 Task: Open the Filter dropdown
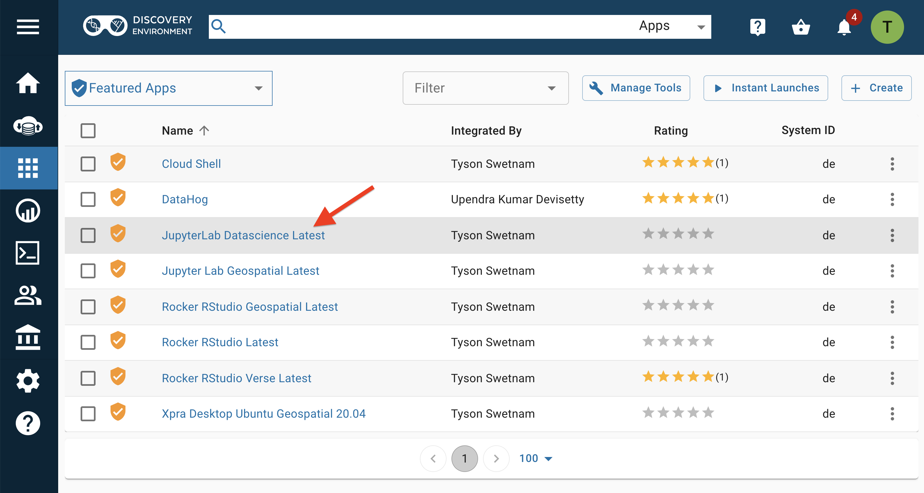pos(485,88)
